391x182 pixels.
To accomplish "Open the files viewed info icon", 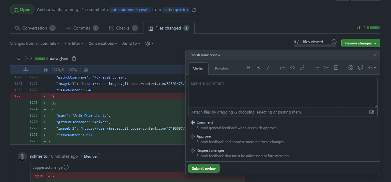I will [334, 42].
